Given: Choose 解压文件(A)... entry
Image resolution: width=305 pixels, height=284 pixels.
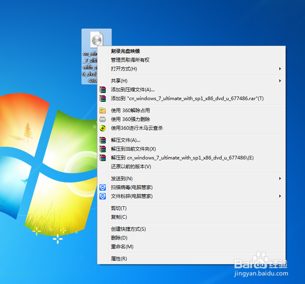Looking at the screenshot, I should [x=191, y=140].
